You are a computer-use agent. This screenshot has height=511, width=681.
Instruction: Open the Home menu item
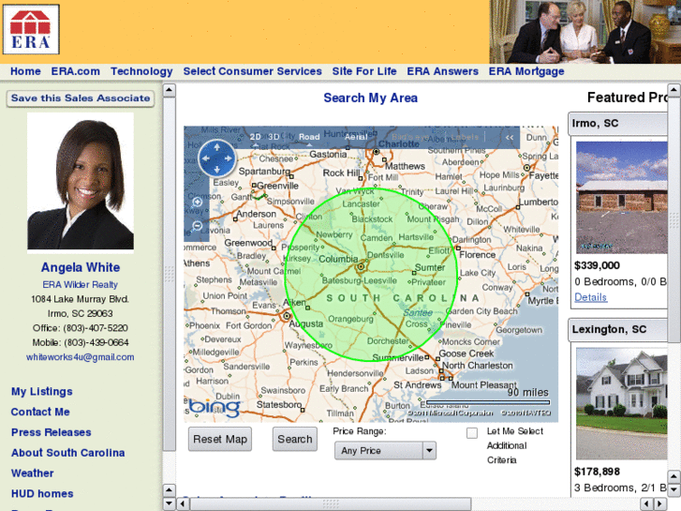point(25,71)
